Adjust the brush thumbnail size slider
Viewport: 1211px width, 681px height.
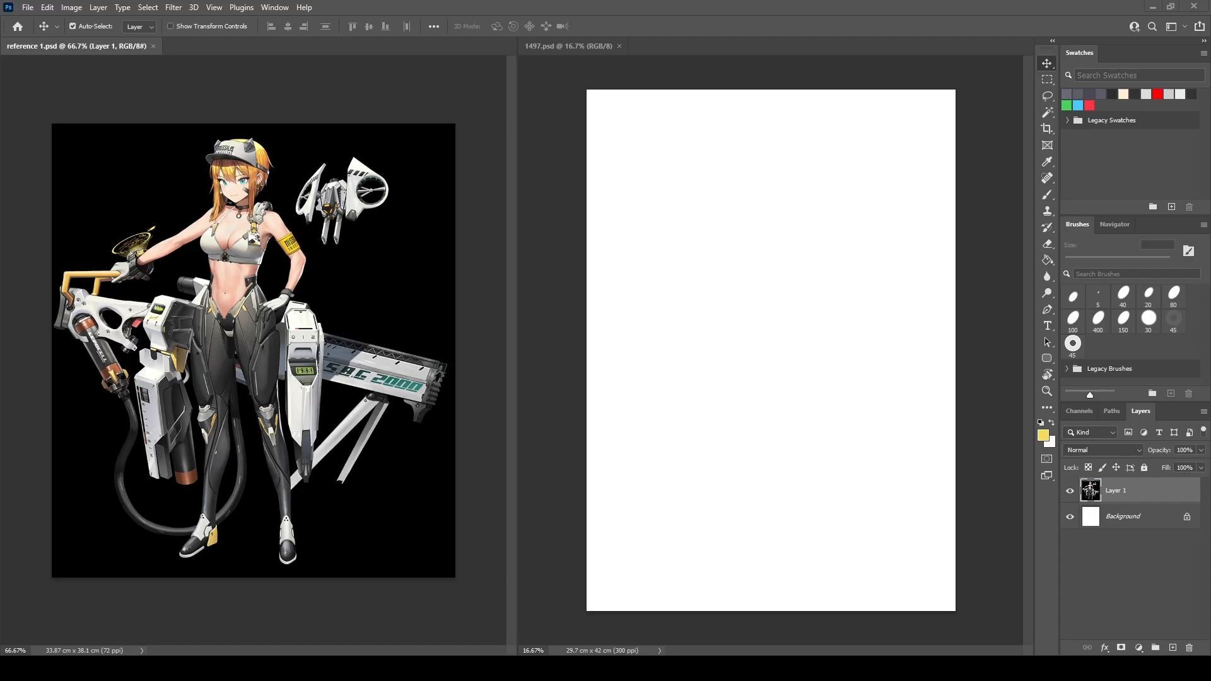tap(1089, 394)
